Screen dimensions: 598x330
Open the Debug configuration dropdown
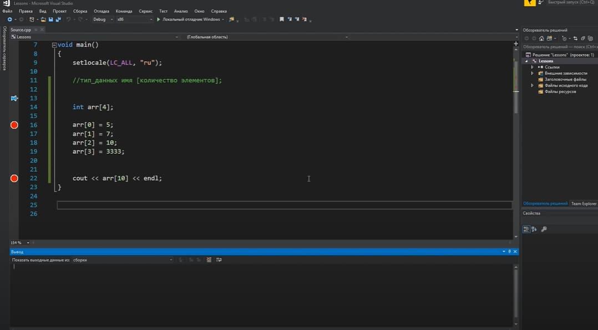click(103, 19)
